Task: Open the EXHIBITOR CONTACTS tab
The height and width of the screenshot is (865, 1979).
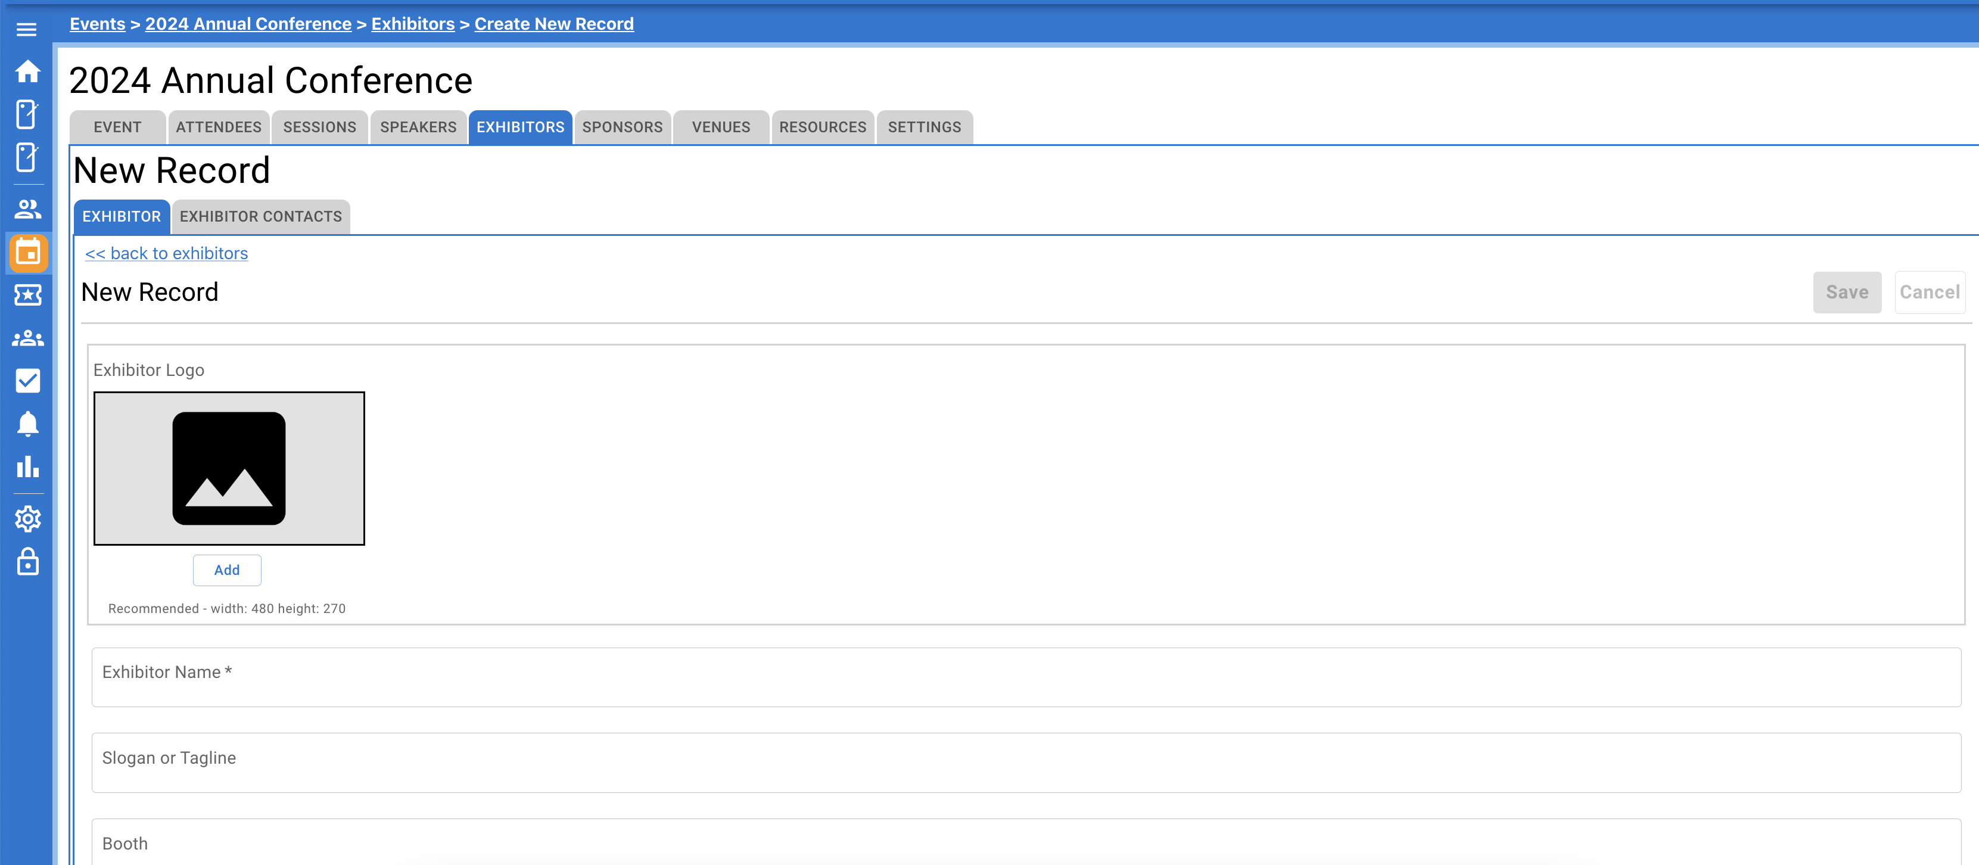Action: point(260,217)
